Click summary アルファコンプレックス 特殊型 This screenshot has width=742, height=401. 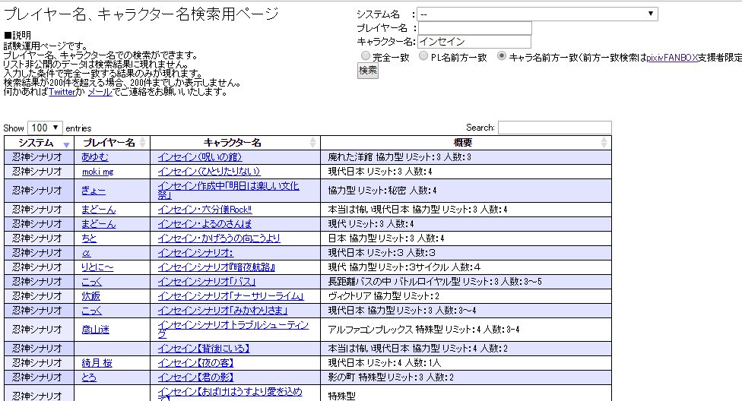tap(424, 330)
